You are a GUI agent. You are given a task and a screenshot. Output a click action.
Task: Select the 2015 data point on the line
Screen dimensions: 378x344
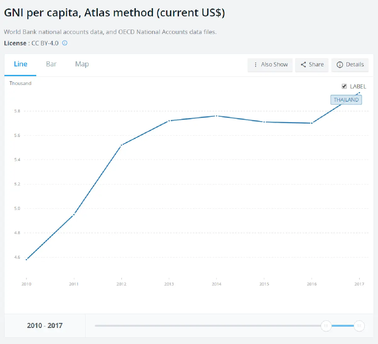pos(264,122)
